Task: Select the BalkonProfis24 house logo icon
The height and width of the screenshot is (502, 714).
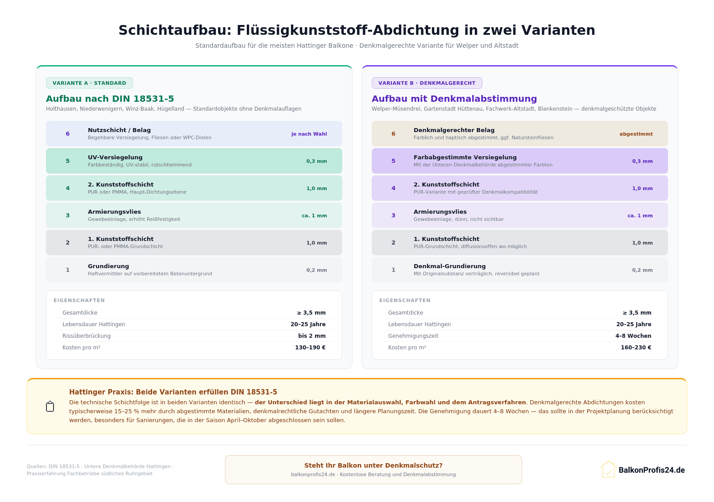Action: tap(609, 469)
